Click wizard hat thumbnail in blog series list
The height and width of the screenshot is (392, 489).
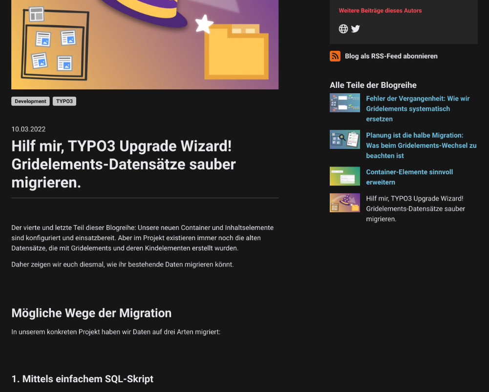coord(344,203)
